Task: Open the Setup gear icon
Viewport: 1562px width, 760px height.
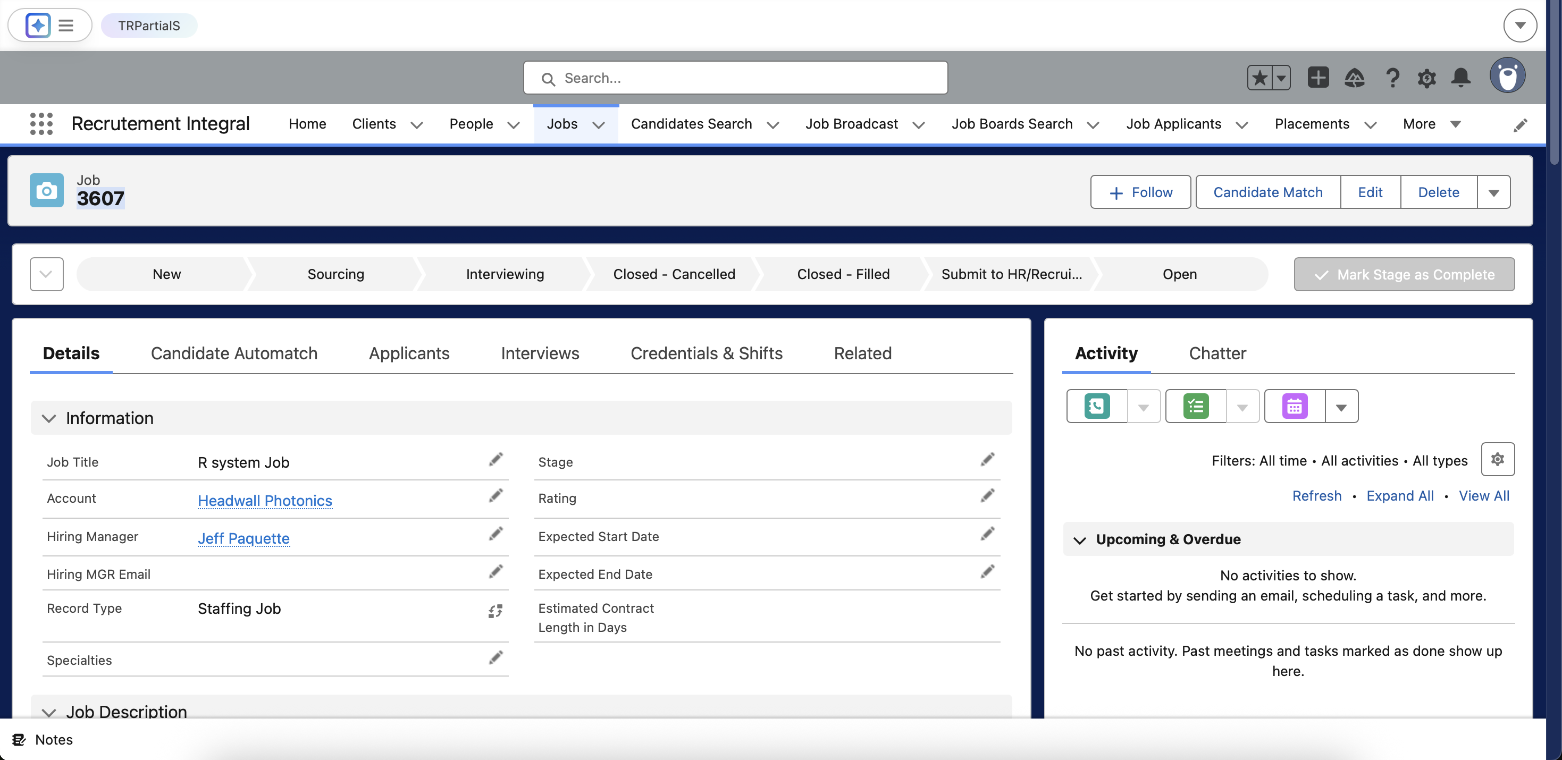Action: point(1426,78)
